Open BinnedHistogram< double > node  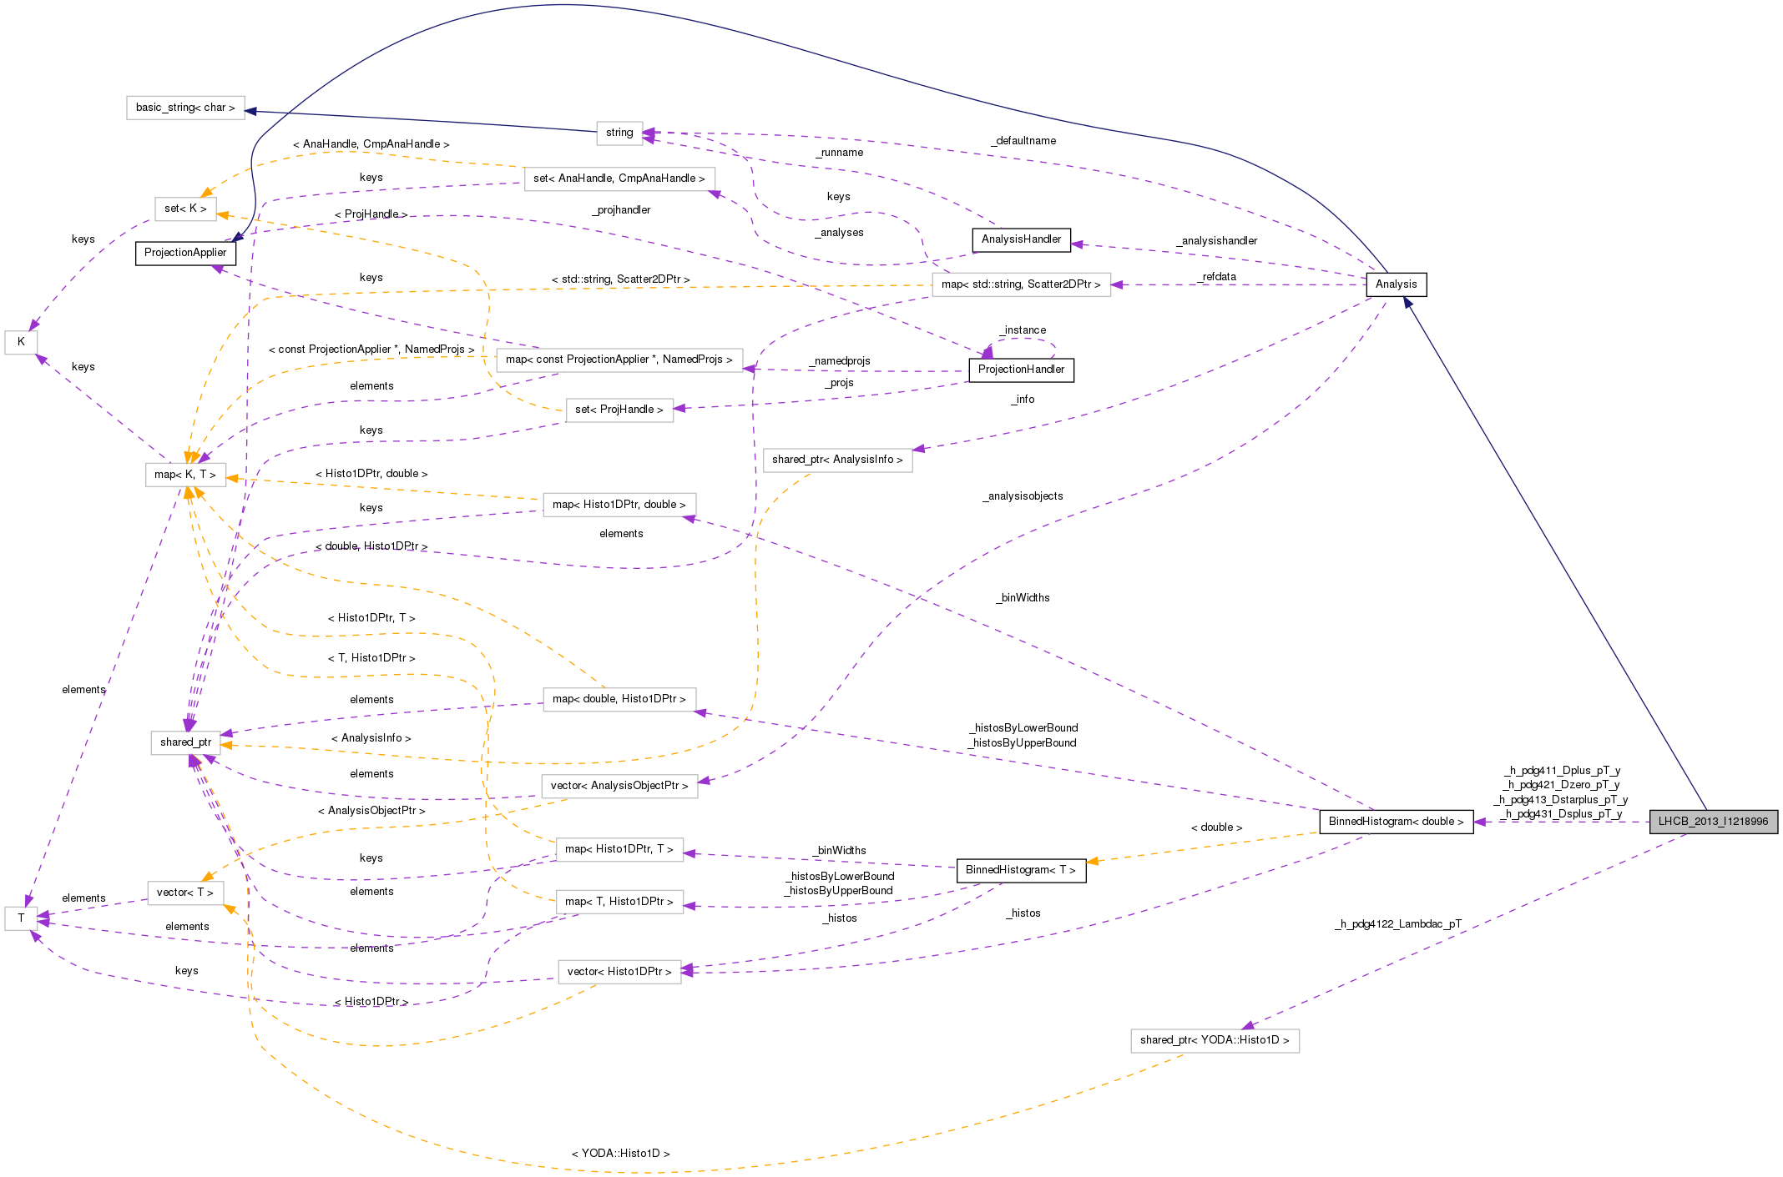point(1397,822)
